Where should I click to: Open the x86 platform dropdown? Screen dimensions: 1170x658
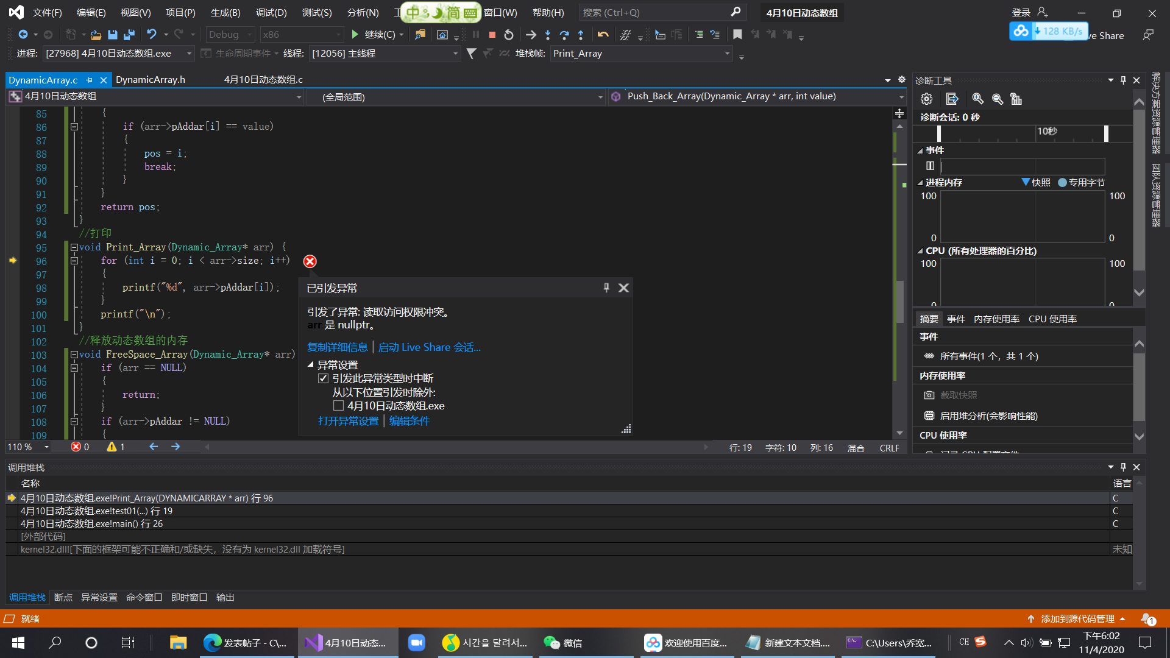point(301,35)
